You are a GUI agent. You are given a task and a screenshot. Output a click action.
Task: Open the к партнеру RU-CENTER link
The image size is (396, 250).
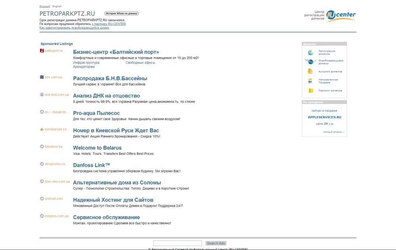[109, 24]
